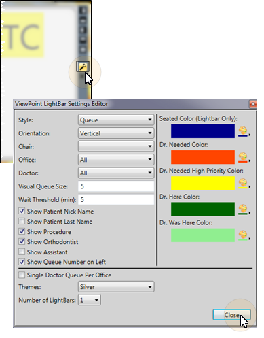Viewport: 264px width, 338px height.
Task: Toggle Show Queue Number on Left
Action: (22, 262)
